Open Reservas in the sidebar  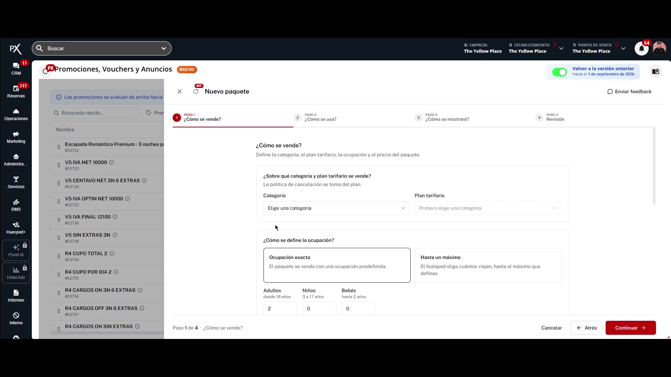16,91
